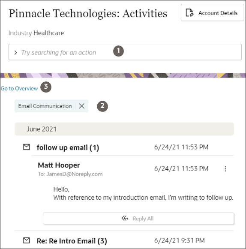This screenshot has height=249, width=246.
Task: Click the numbered callout 2 badge
Action: [x=102, y=106]
